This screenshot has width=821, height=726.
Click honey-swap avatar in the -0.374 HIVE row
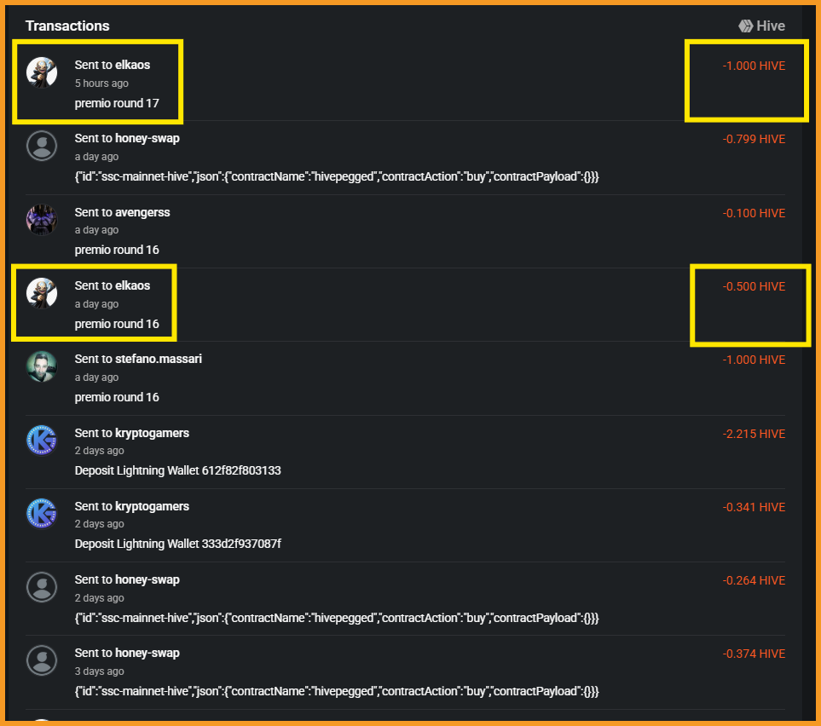pos(42,660)
